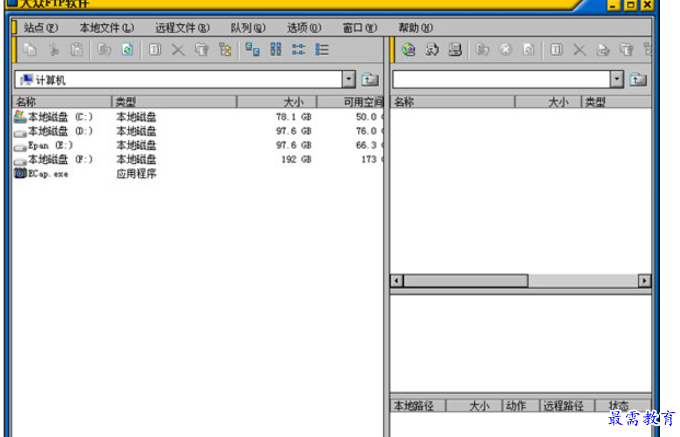680x437 pixels.
Task: Sort local list by 大小 column header
Action: click(277, 102)
